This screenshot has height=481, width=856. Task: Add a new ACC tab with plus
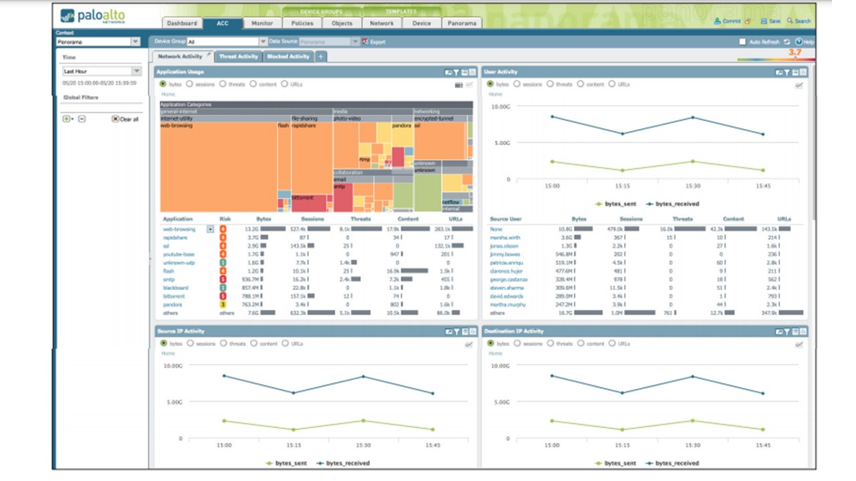(x=321, y=57)
